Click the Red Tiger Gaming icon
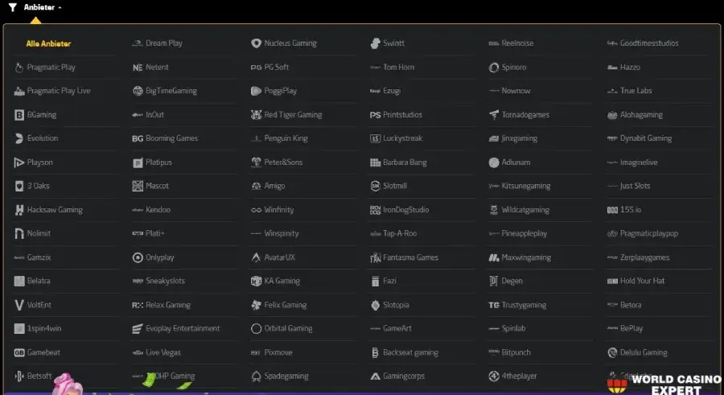The width and height of the screenshot is (724, 395). pyautogui.click(x=257, y=114)
